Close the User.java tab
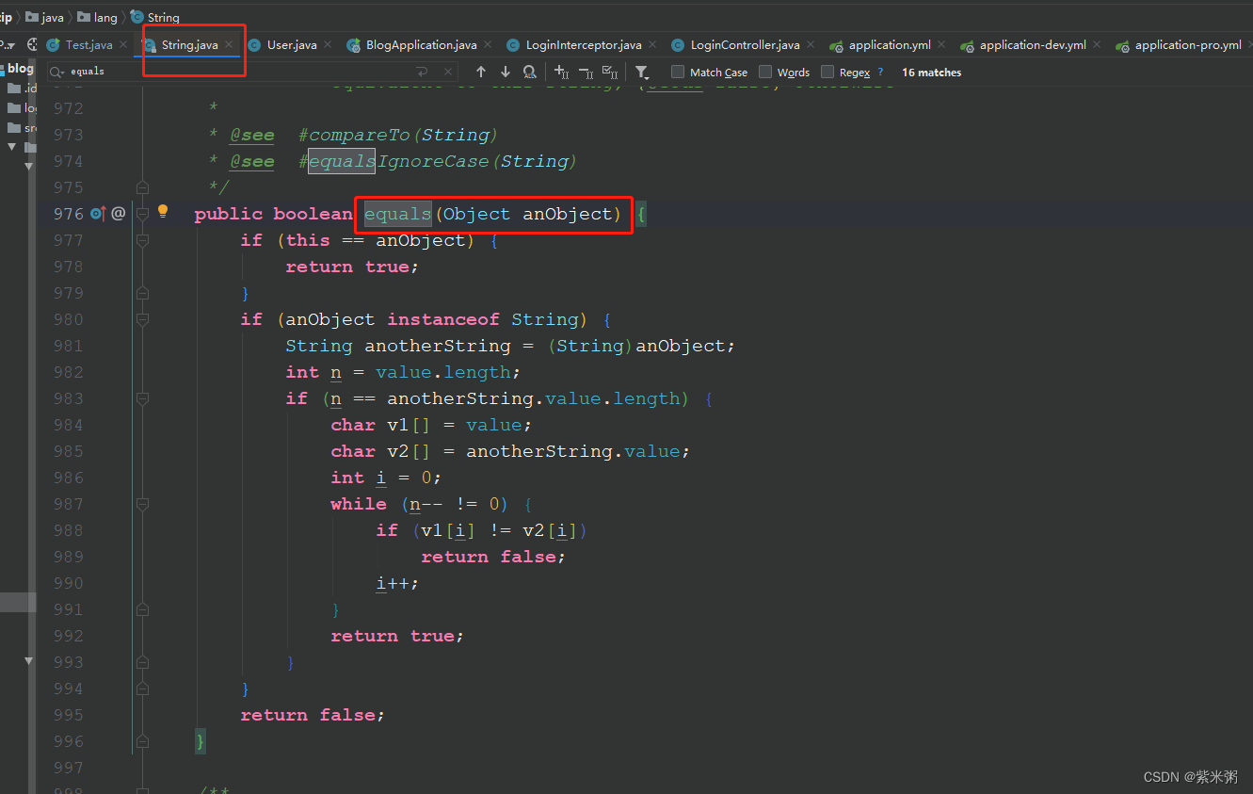The height and width of the screenshot is (794, 1253). click(328, 44)
